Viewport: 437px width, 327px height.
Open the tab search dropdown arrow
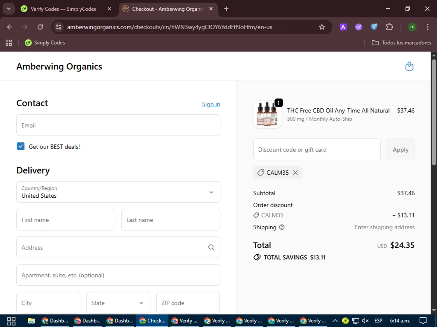tap(8, 9)
